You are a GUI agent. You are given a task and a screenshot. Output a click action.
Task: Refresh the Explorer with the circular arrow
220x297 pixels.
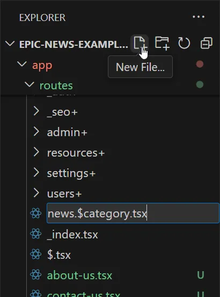coord(184,44)
